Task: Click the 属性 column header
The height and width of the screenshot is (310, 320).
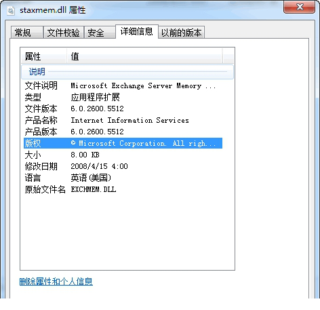Action: click(44, 56)
